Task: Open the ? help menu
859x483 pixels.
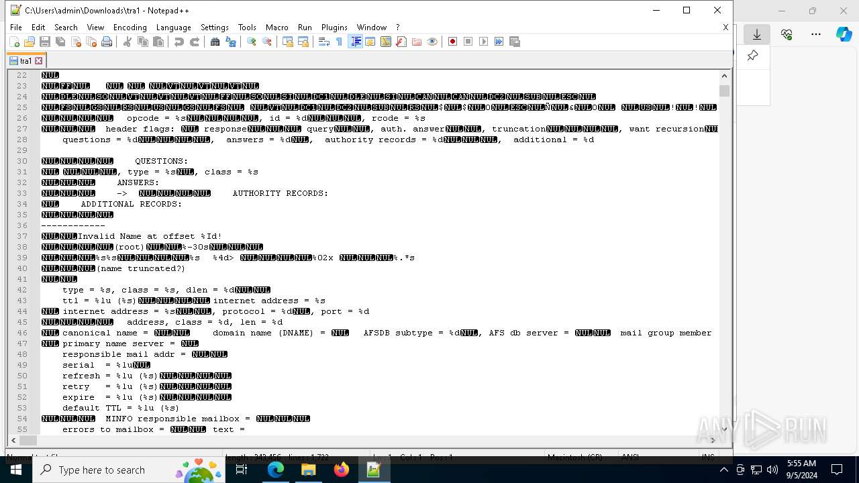Action: 397,28
